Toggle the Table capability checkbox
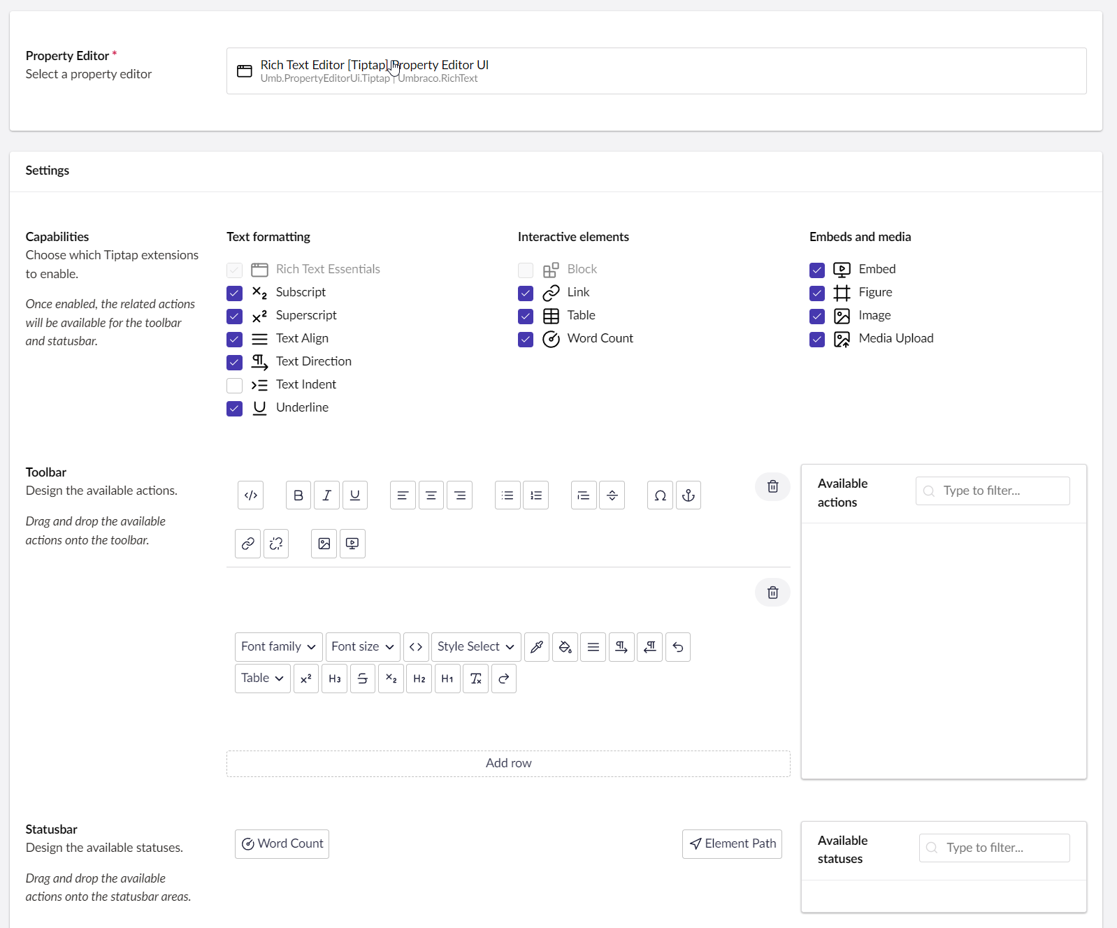 pos(526,316)
